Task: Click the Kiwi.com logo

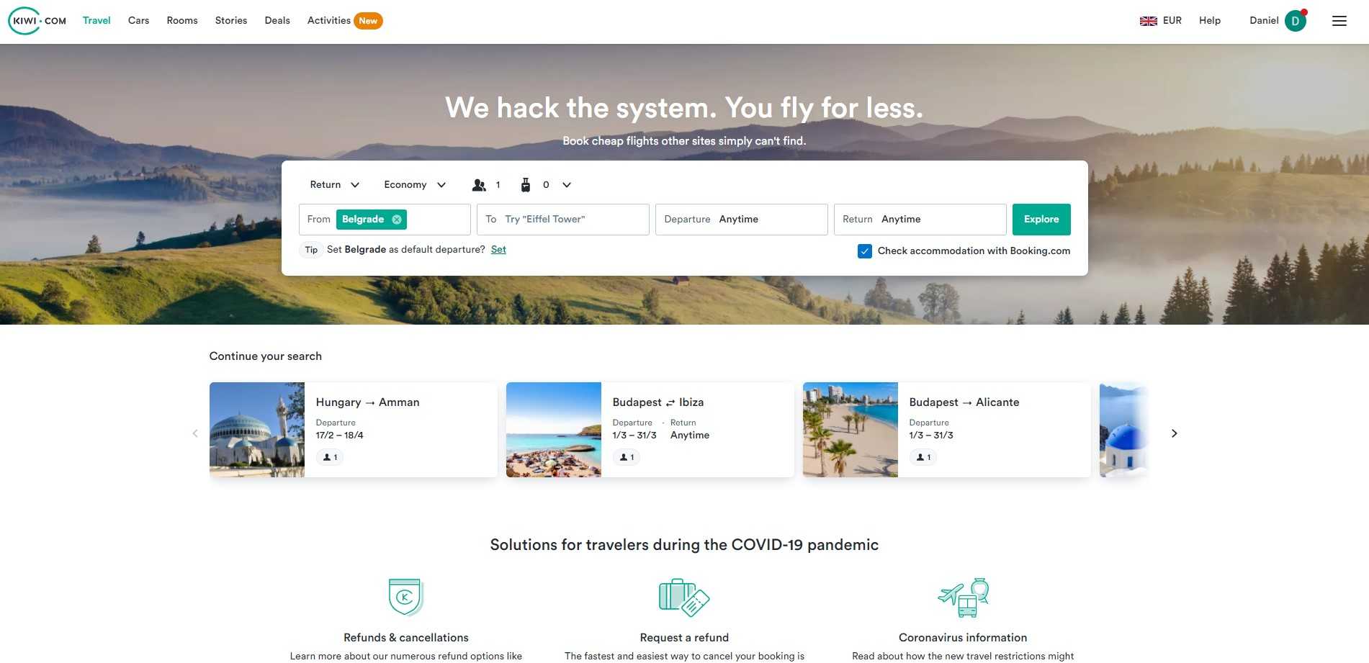Action: click(37, 21)
